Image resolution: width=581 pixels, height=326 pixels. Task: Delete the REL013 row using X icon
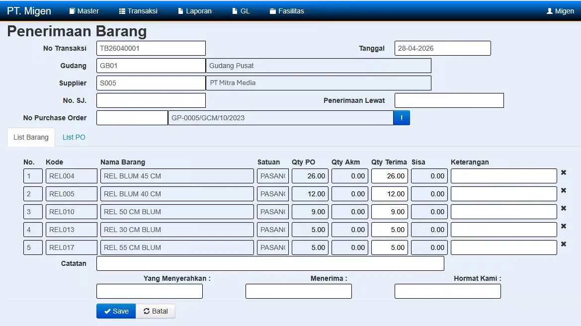pyautogui.click(x=563, y=226)
